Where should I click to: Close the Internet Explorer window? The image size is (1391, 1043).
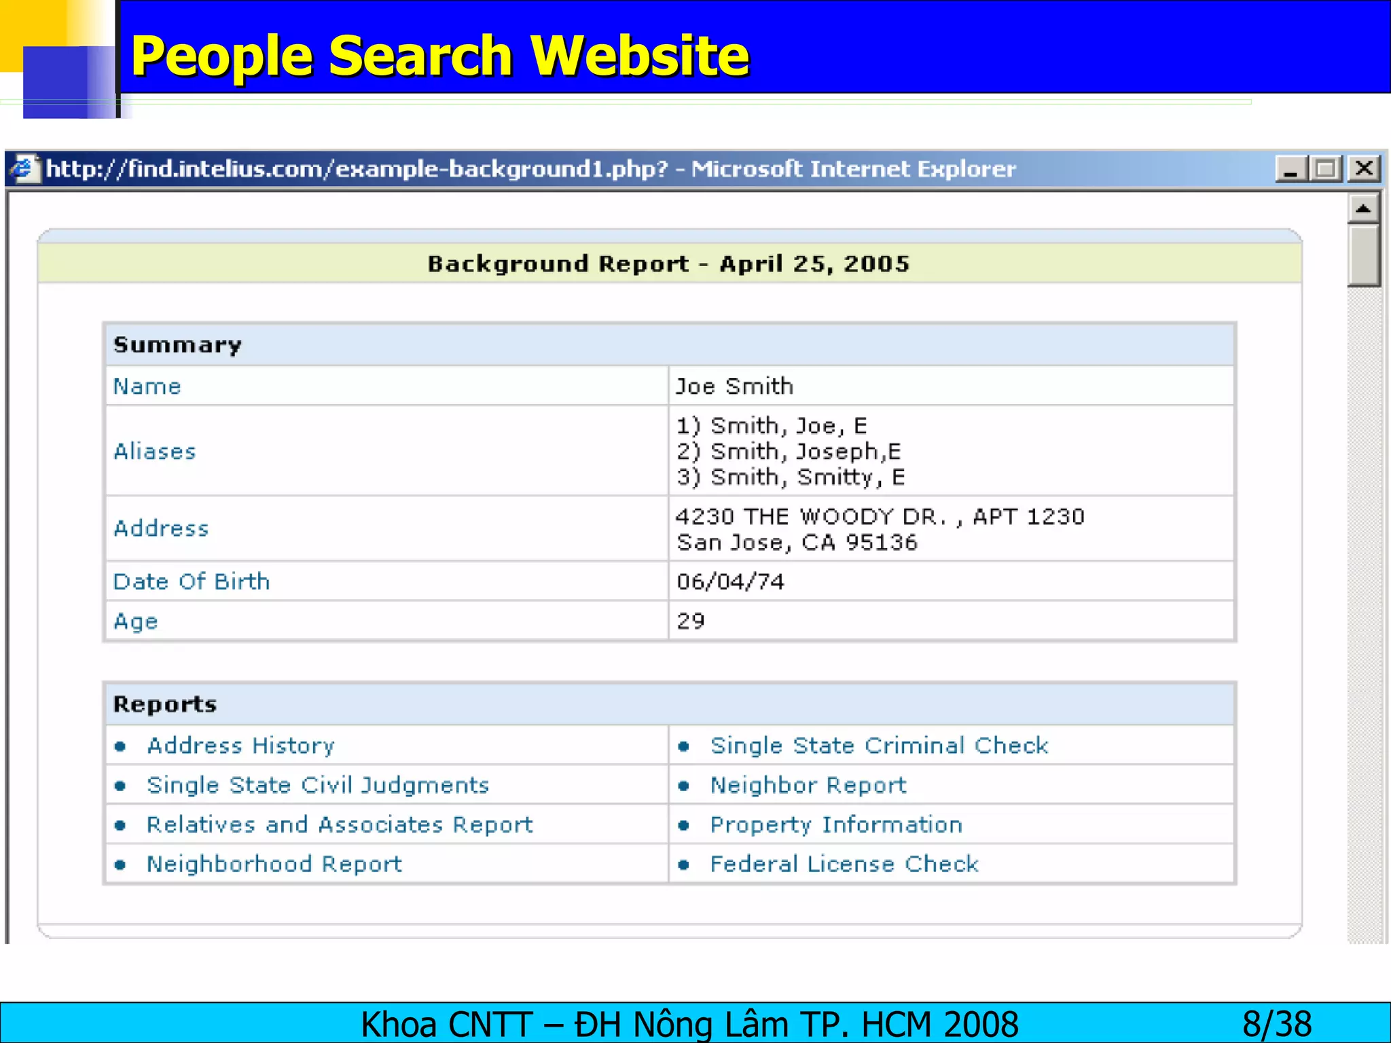[x=1364, y=168]
